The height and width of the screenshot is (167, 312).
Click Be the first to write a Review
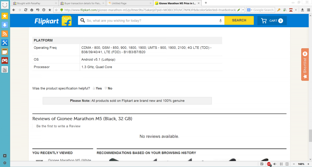pos(58,126)
